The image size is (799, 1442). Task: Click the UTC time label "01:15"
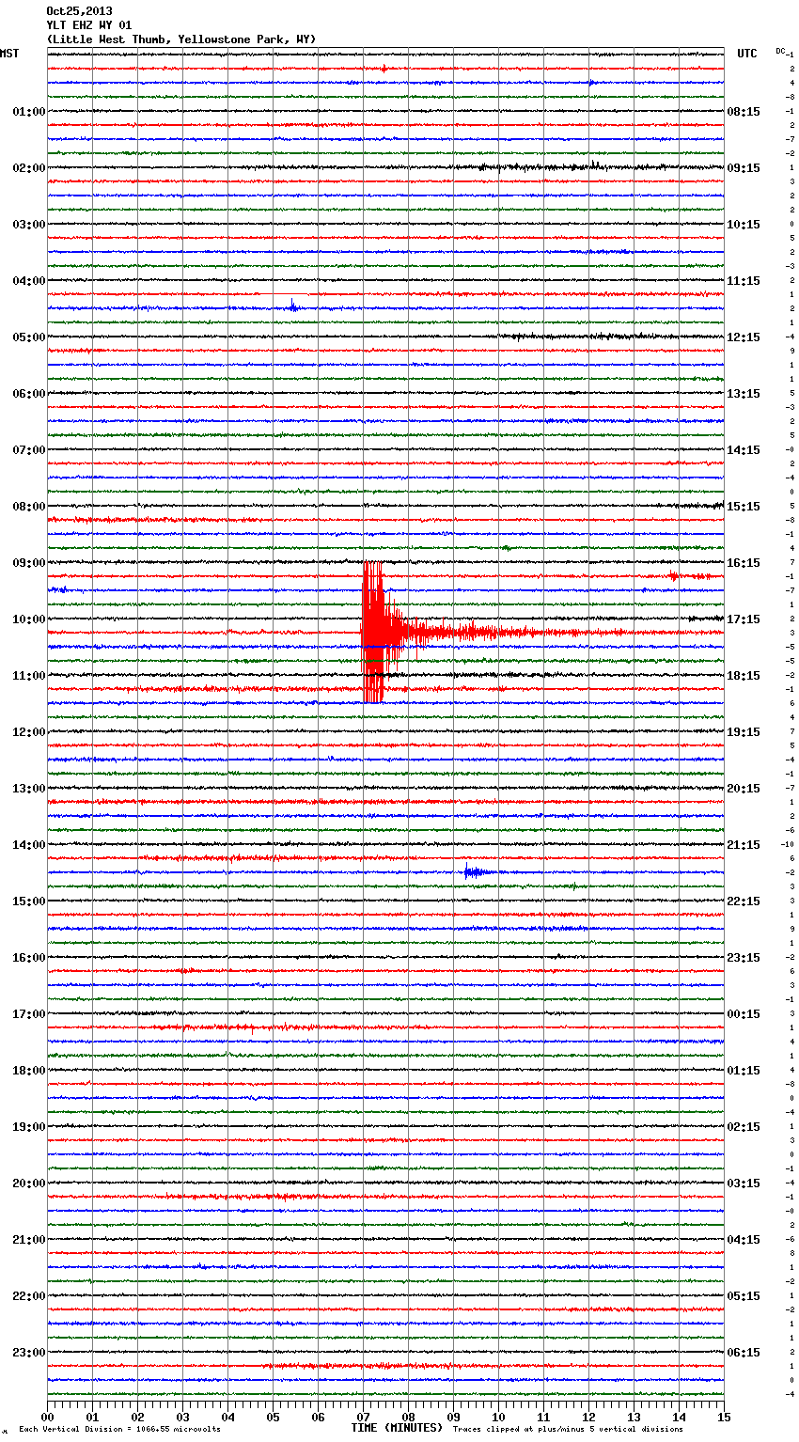pyautogui.click(x=744, y=1071)
